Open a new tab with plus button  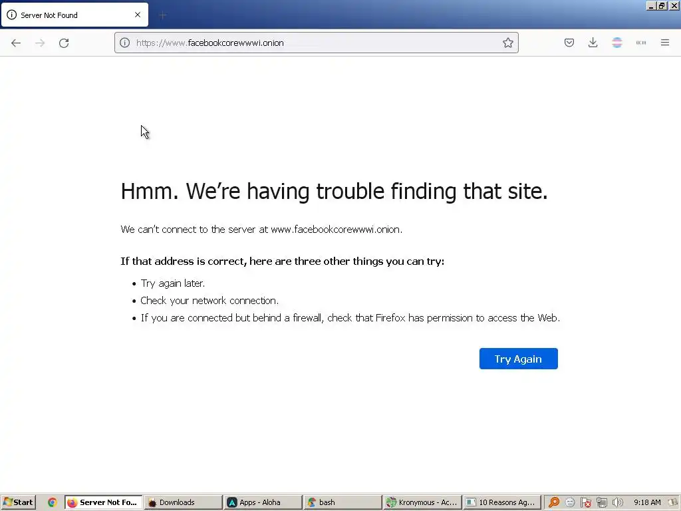[x=162, y=15]
